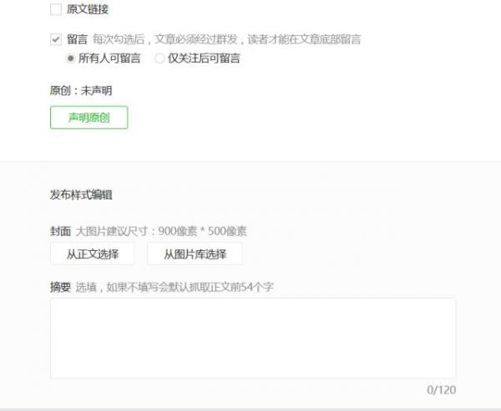Click the 原文链接 label text

(x=88, y=9)
